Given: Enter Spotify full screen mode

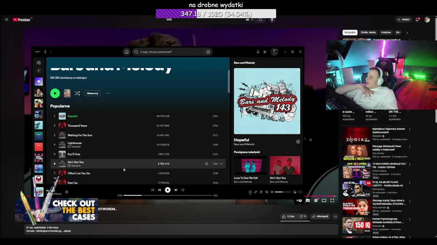Looking at the screenshot, I should tap(300, 192).
